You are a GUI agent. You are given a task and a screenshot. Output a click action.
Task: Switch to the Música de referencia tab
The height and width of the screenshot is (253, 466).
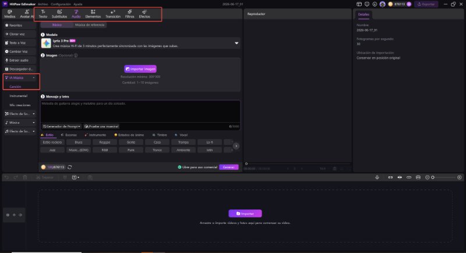(x=90, y=25)
